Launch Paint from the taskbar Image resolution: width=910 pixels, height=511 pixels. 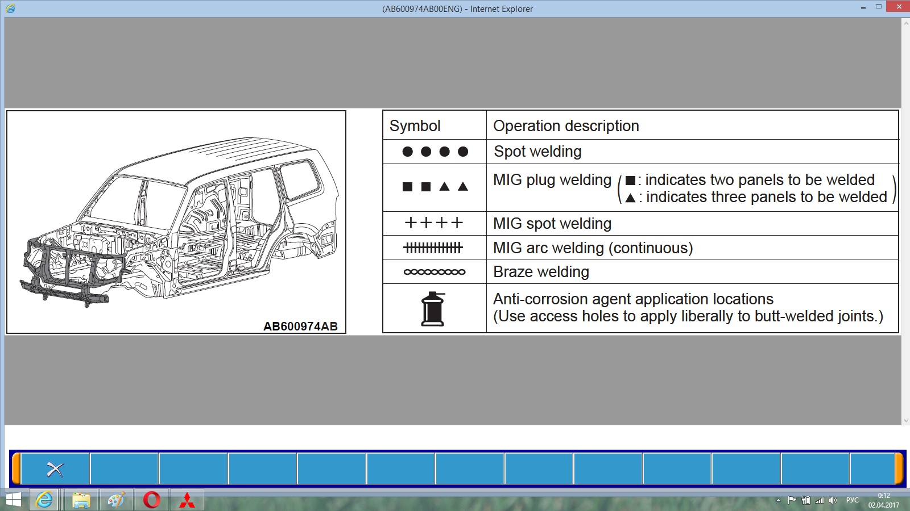tap(116, 500)
